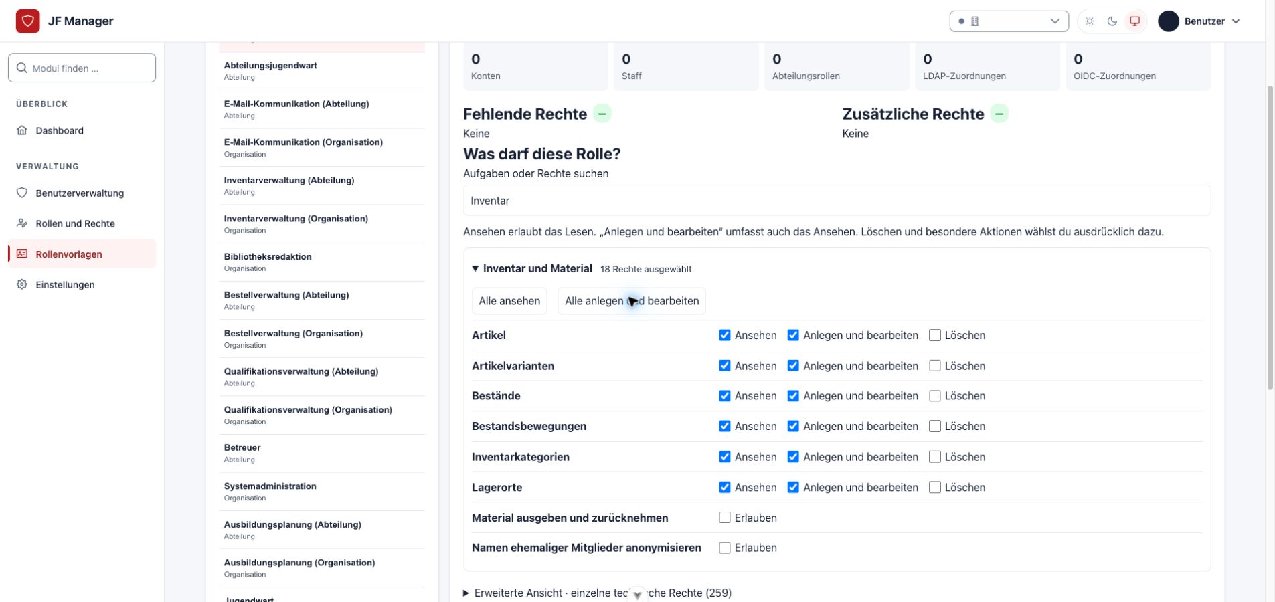
Task: Select Bestellverwaltung (Organisation) template
Action: [x=322, y=338]
